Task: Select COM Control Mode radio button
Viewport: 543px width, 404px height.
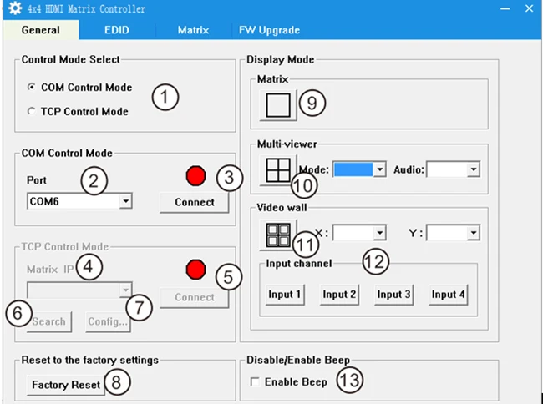Action: point(31,87)
